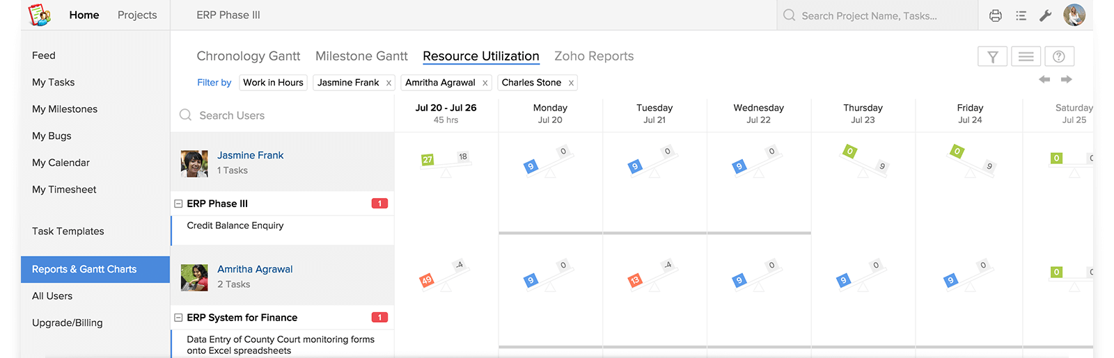Screen dimensions: 1114x358
Task: Open Amritha Agrawal's user name link
Action: tap(255, 270)
